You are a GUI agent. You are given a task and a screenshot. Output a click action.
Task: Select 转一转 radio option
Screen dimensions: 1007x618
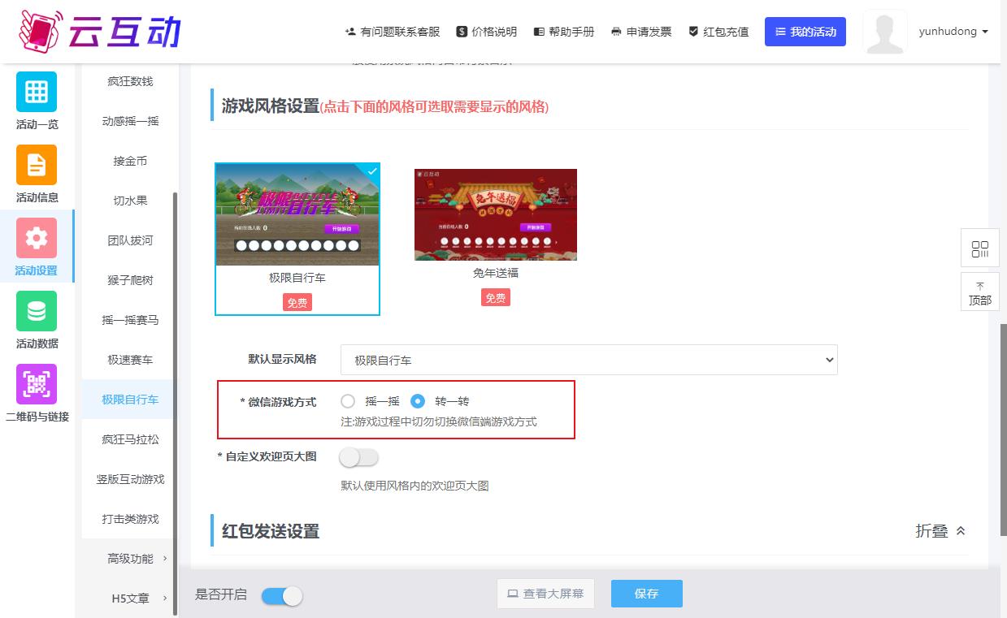pos(418,401)
